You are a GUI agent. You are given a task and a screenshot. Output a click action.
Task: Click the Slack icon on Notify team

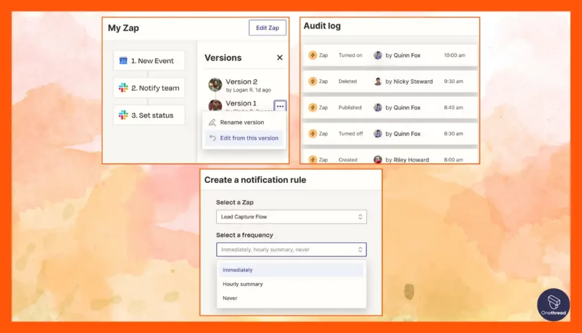(x=123, y=88)
